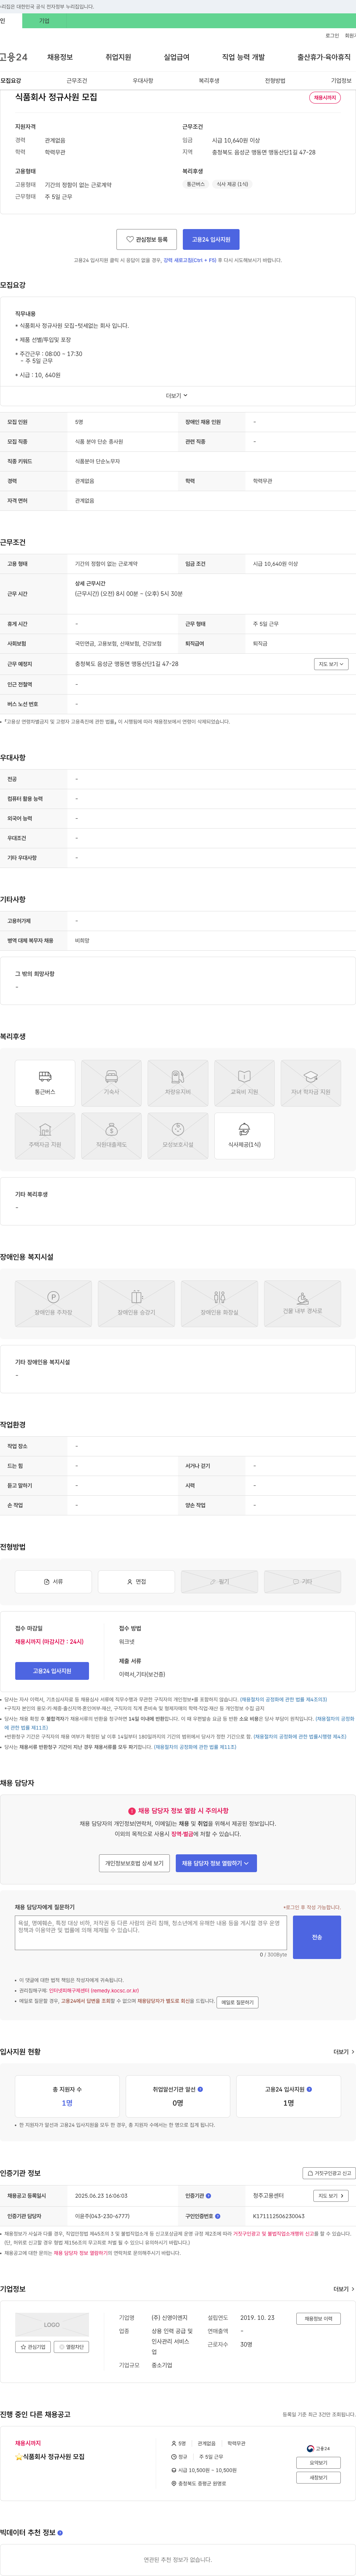Click the 새창보기 button

(318, 2478)
